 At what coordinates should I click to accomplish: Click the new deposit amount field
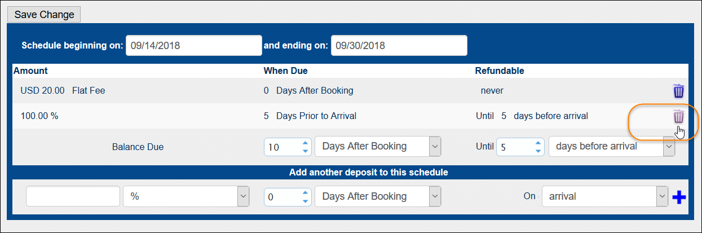(x=73, y=196)
